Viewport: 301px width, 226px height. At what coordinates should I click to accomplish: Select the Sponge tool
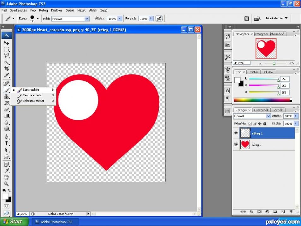pyautogui.click(x=6, y=129)
